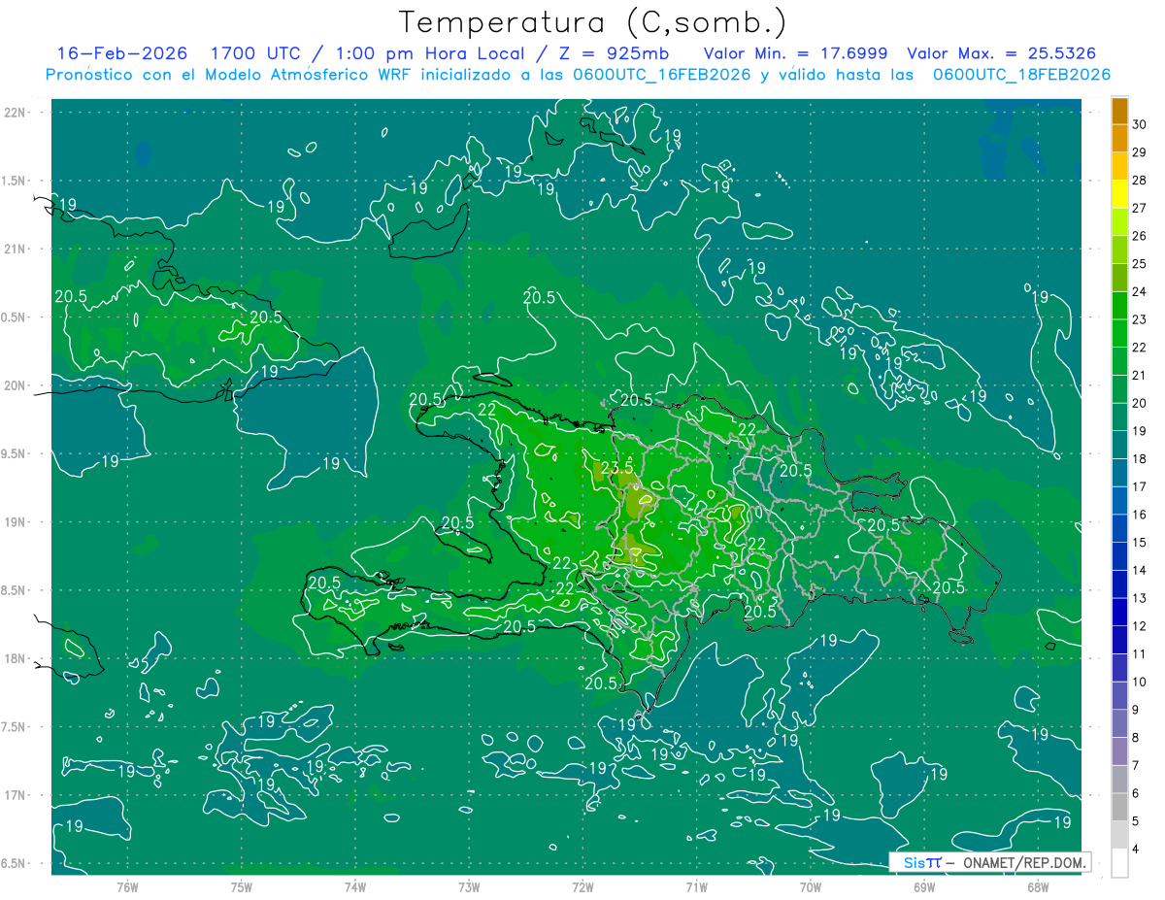Click colorbar scale label 16
1165x900 pixels.
click(1140, 515)
